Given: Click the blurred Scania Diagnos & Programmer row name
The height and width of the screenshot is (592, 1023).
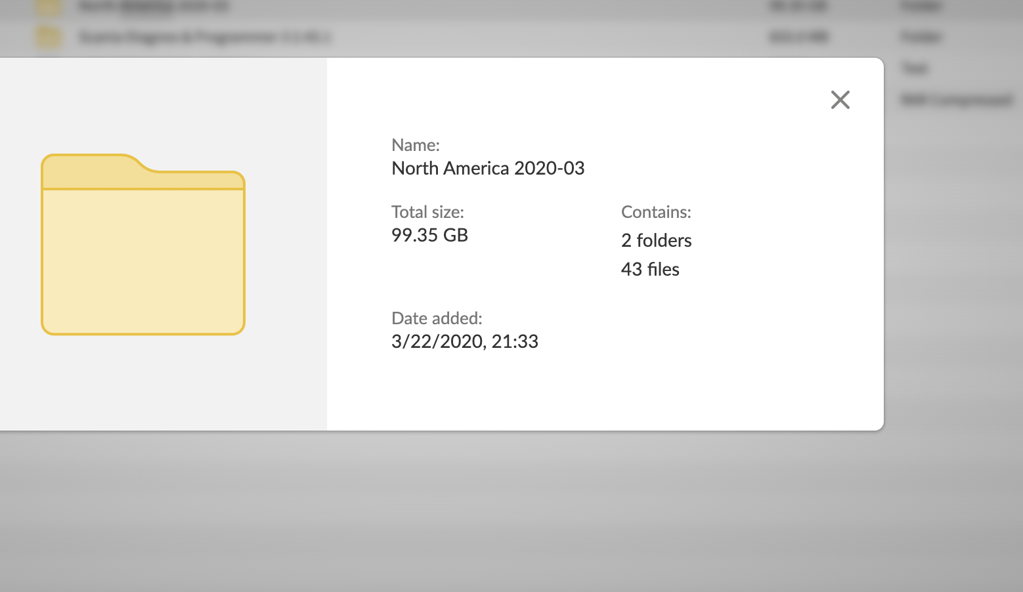Looking at the screenshot, I should 204,37.
